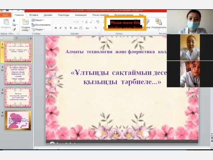Open the font size 12 dropdown
The height and width of the screenshot is (160, 213).
click(83, 22)
